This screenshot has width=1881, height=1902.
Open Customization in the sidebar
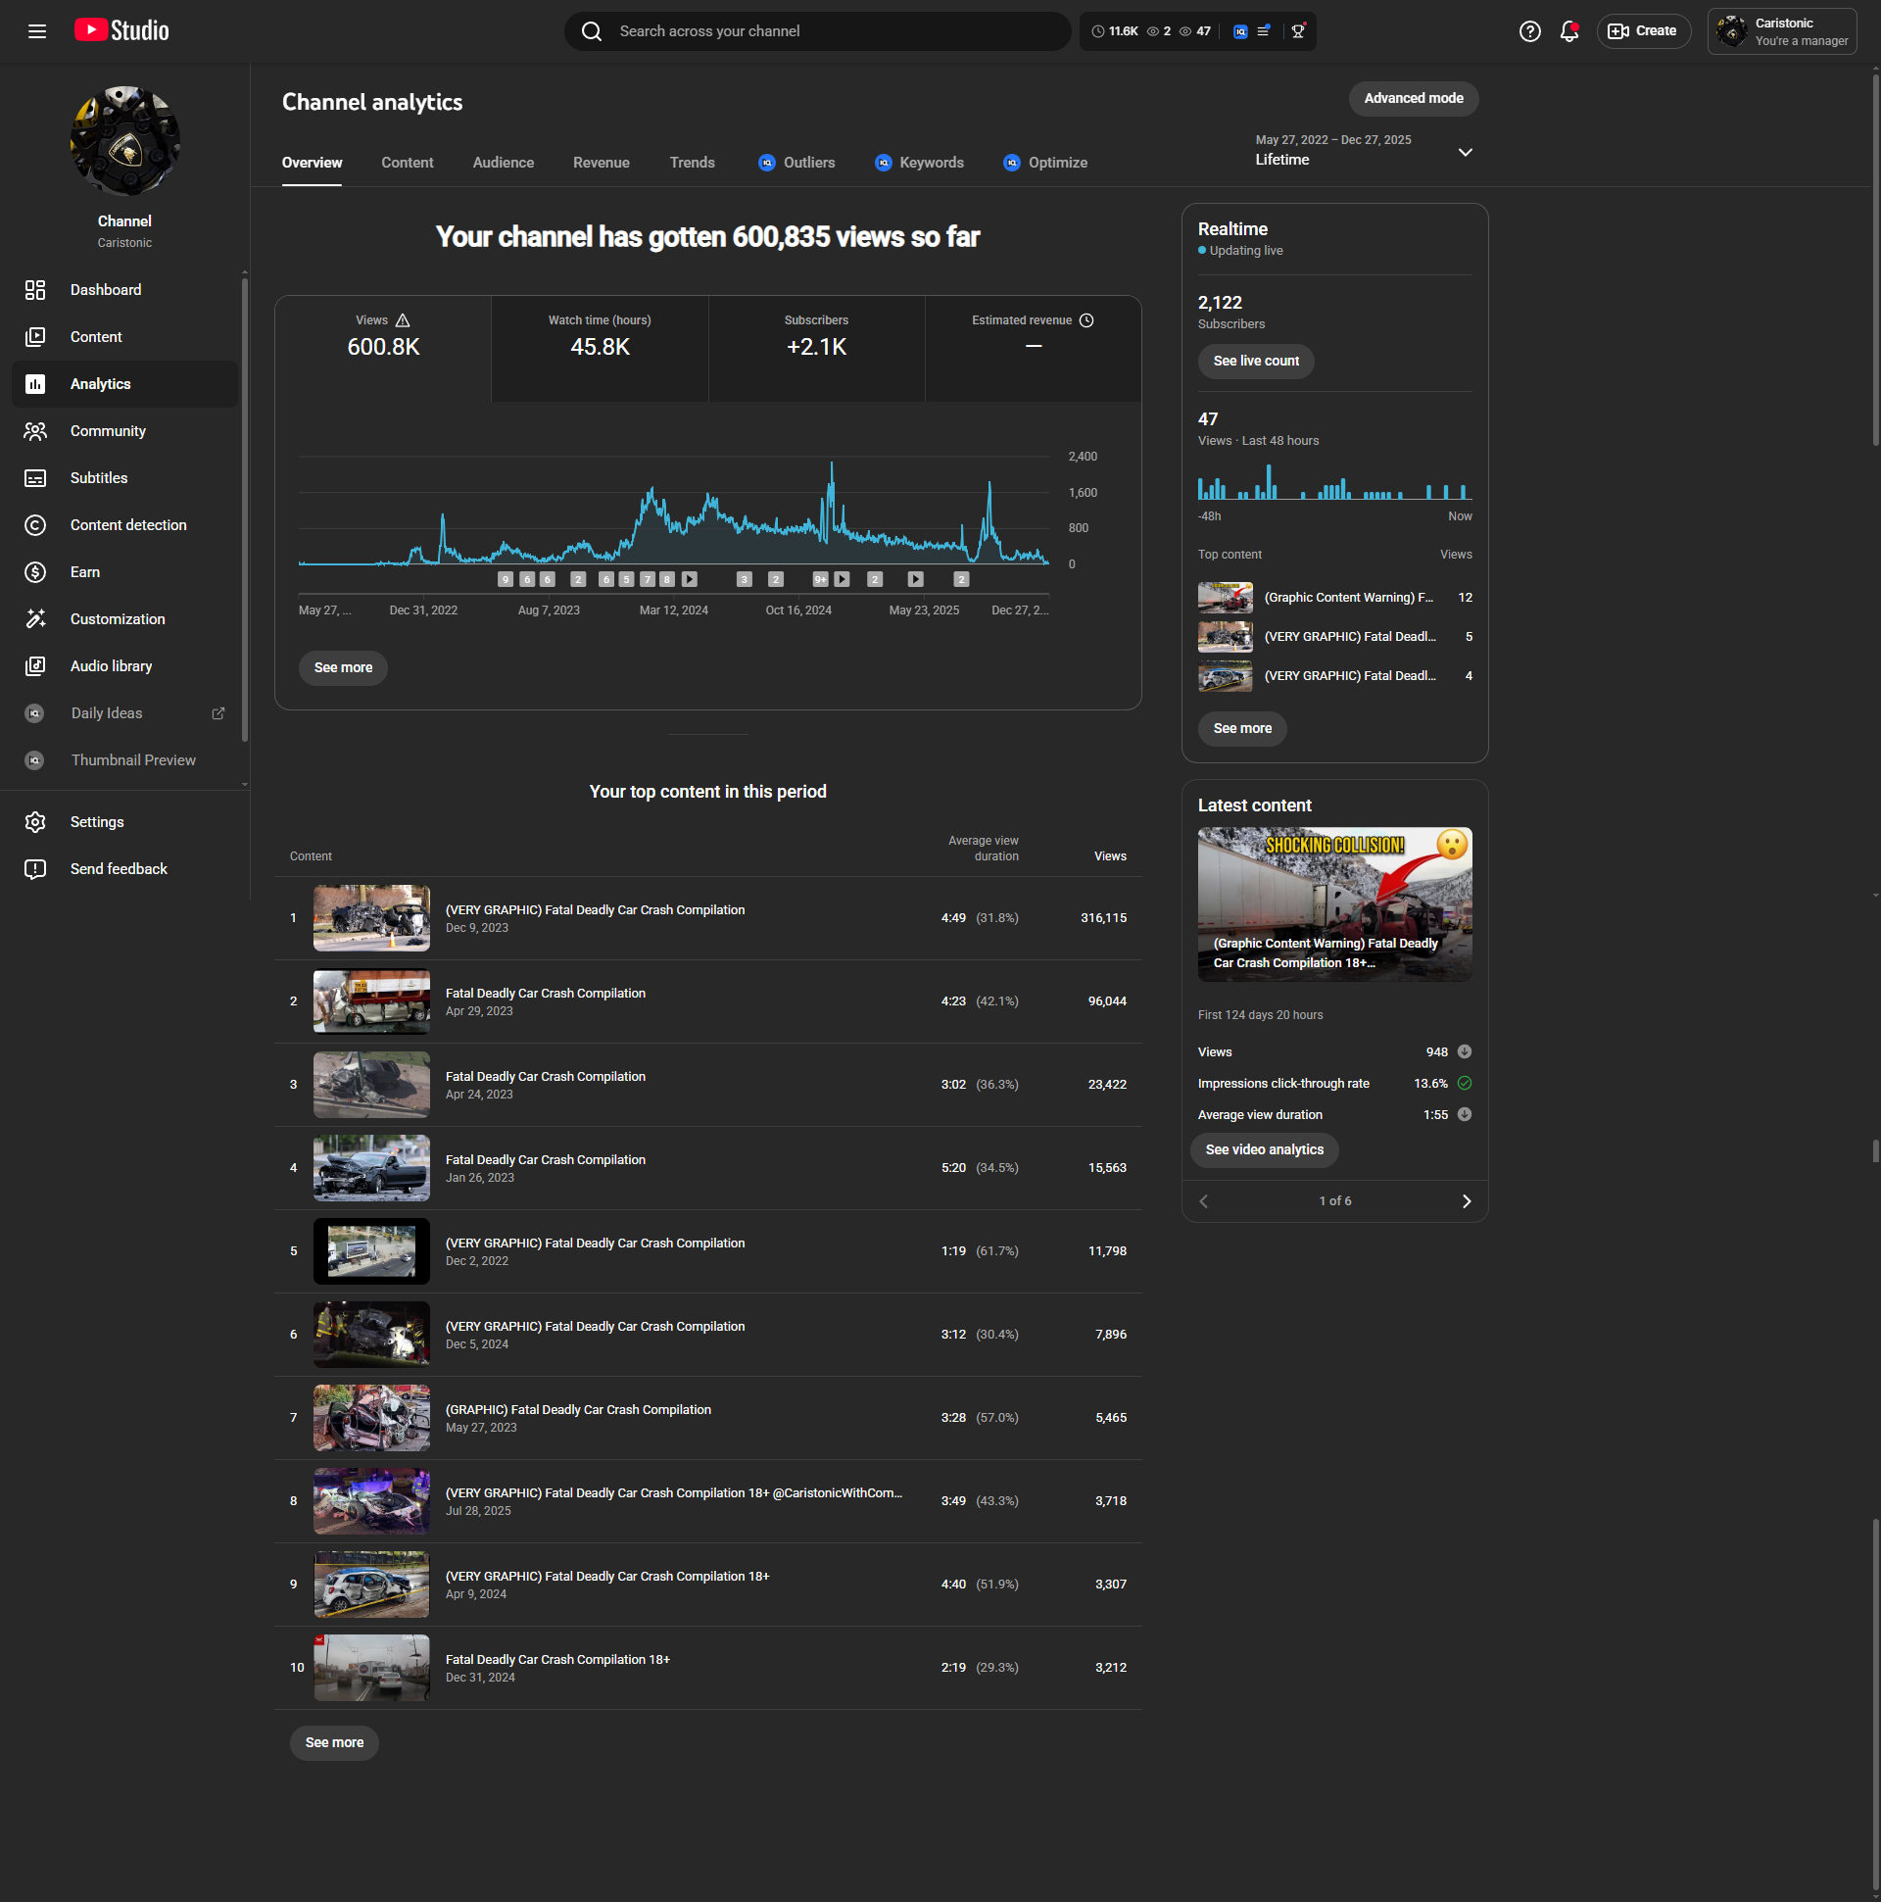tap(118, 619)
